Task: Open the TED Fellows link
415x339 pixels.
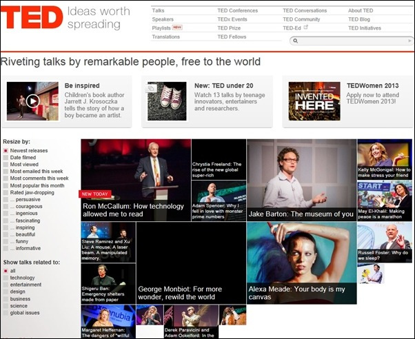Action: 232,37
